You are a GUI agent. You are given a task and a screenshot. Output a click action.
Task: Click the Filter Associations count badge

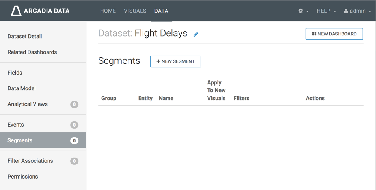click(x=74, y=161)
